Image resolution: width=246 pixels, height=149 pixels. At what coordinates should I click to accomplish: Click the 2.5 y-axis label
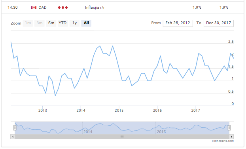pos(231,42)
